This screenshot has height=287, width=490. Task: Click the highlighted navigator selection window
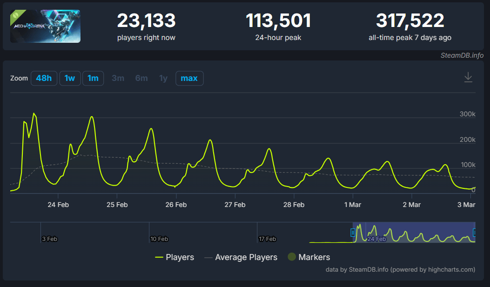pyautogui.click(x=414, y=233)
